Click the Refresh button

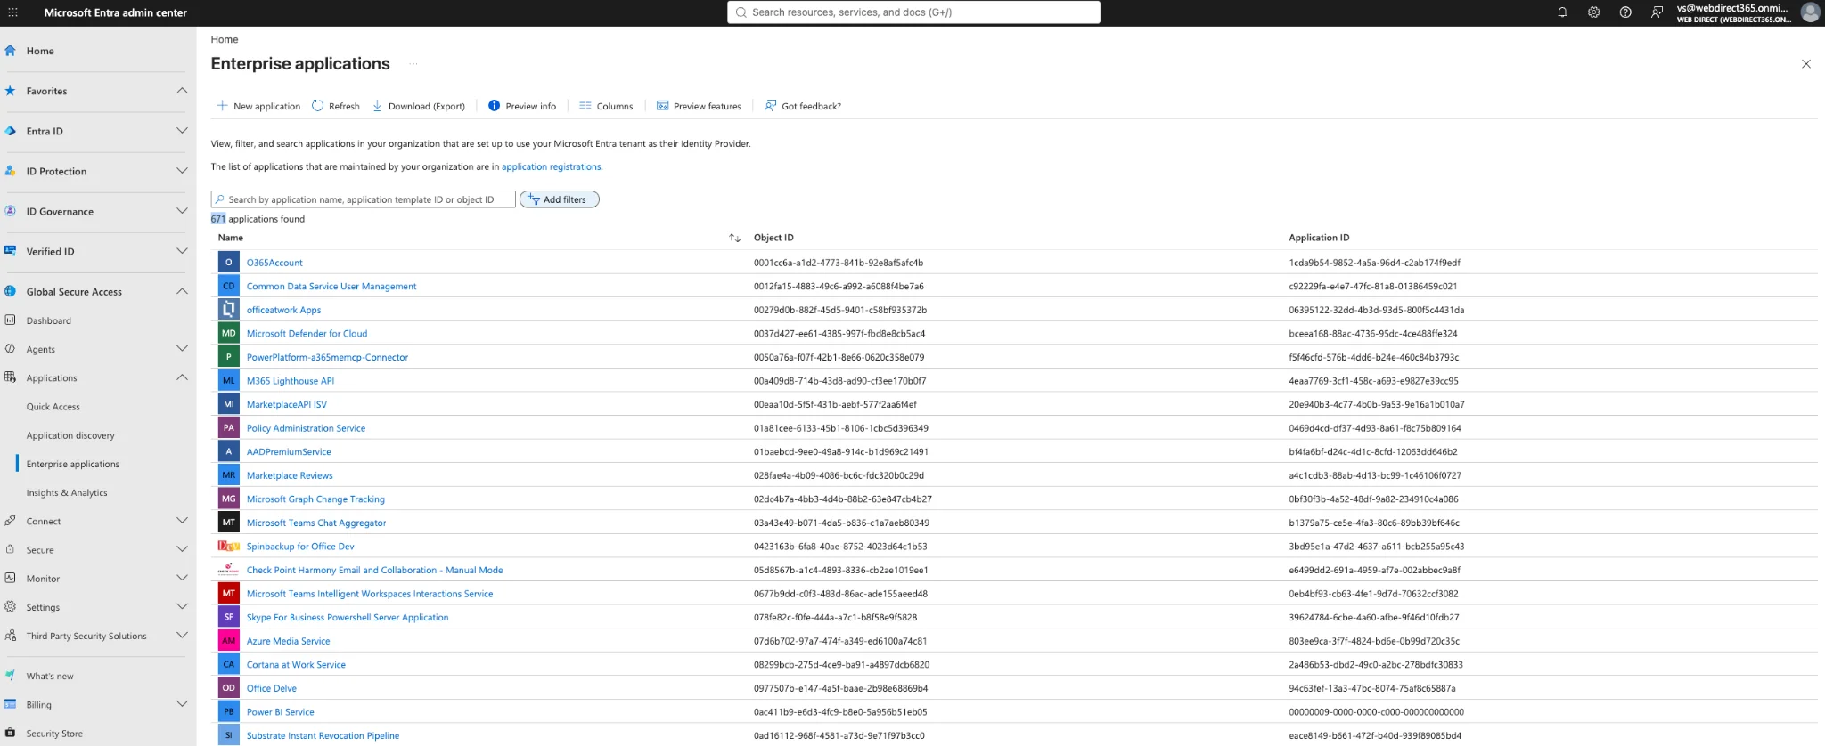coord(336,106)
